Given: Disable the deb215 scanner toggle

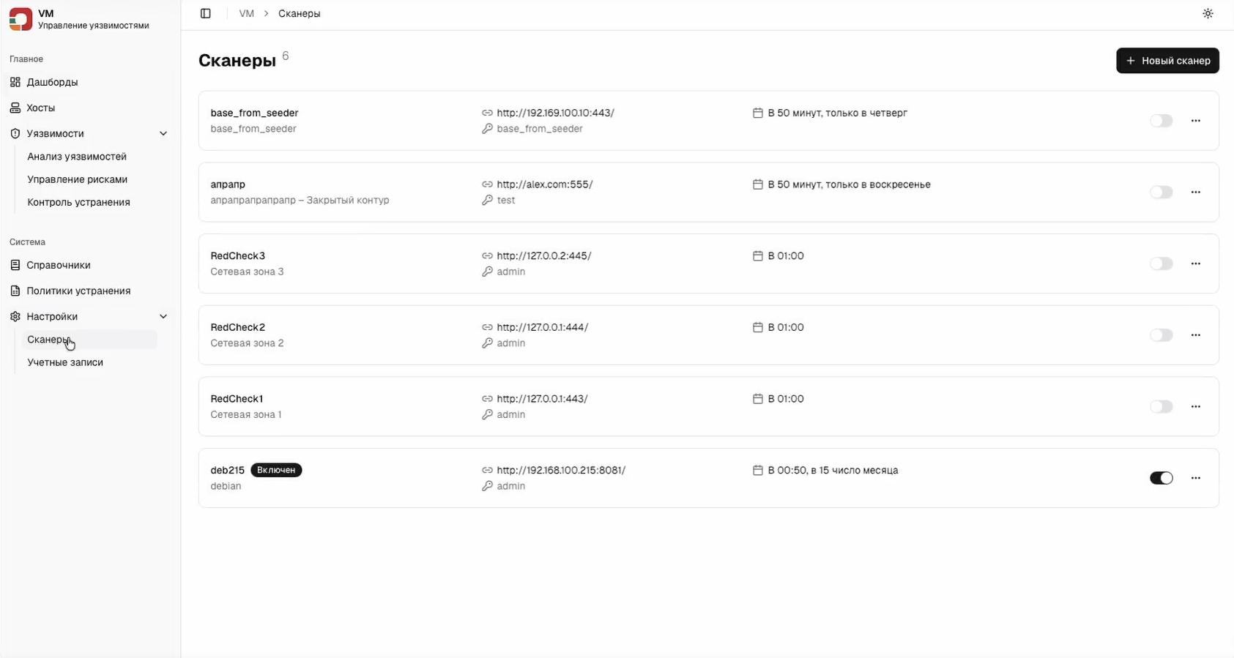Looking at the screenshot, I should pos(1161,478).
